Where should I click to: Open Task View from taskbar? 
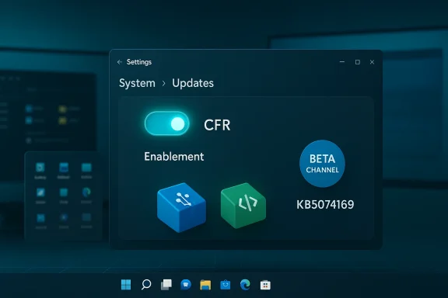[x=166, y=284]
